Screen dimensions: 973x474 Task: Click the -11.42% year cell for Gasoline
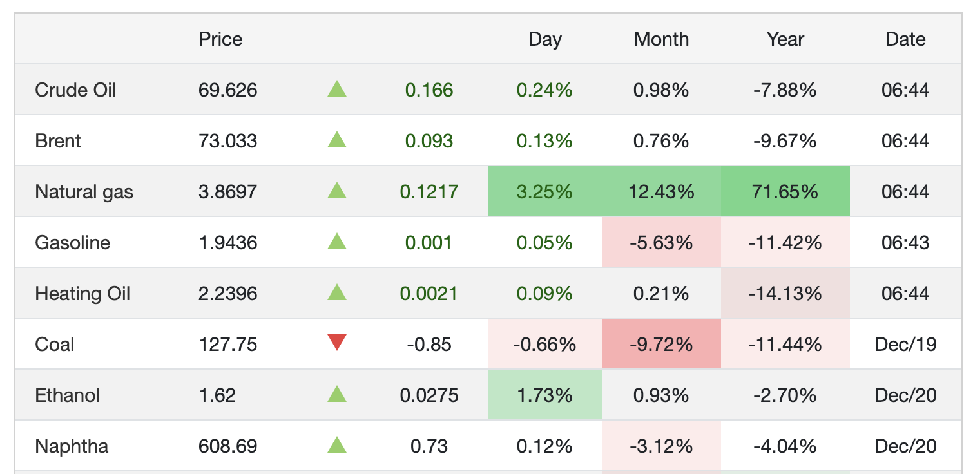[x=785, y=242]
